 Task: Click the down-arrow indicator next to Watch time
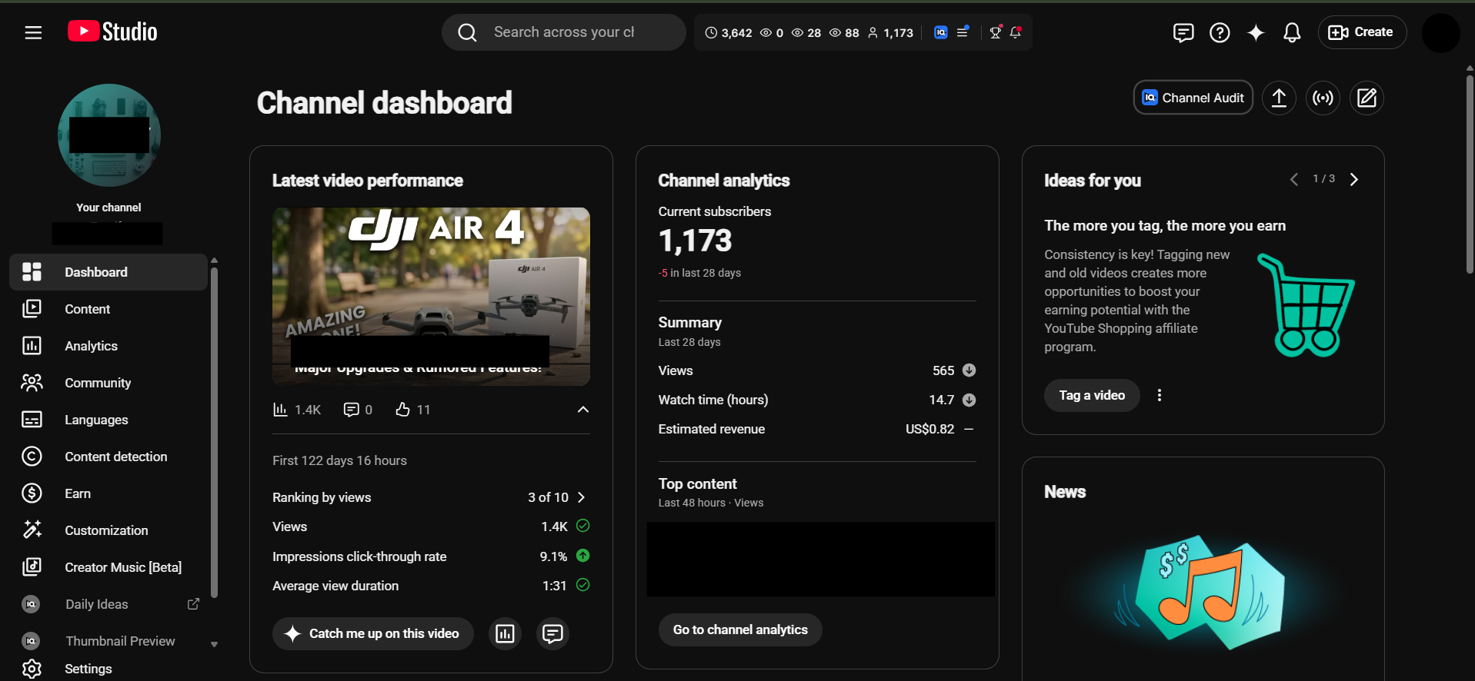969,400
